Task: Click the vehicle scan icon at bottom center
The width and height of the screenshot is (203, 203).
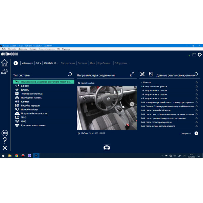Action: (107, 148)
